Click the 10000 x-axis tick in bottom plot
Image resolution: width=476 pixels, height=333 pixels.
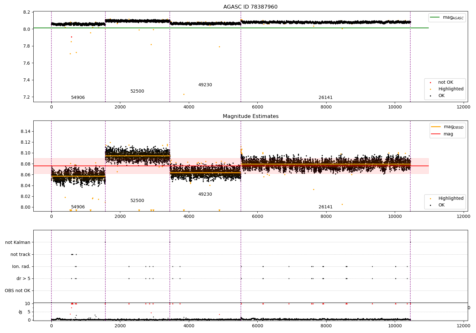pos(395,326)
